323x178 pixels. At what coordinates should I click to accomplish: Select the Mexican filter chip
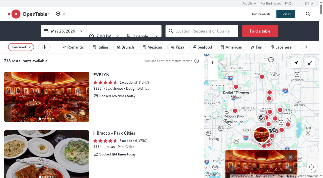click(152, 47)
